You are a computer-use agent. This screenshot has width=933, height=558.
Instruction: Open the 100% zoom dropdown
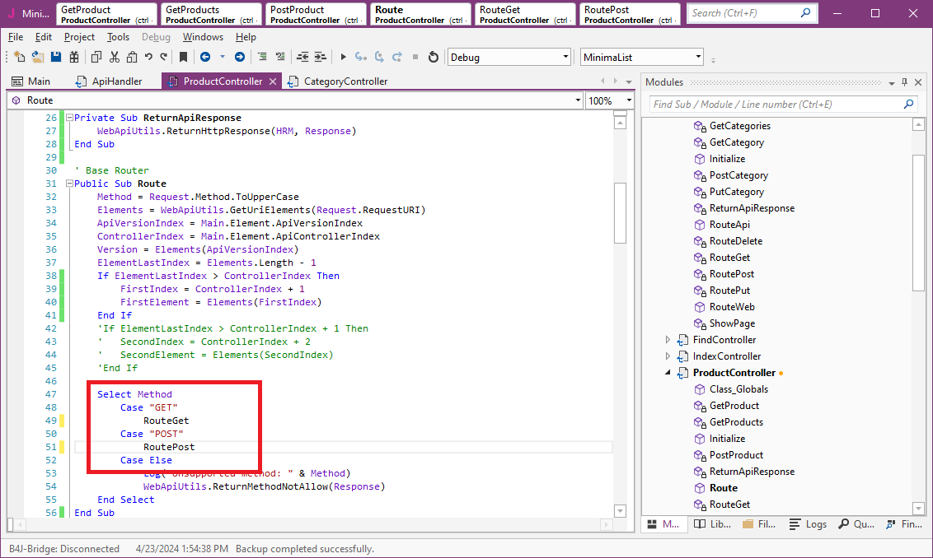pyautogui.click(x=629, y=100)
